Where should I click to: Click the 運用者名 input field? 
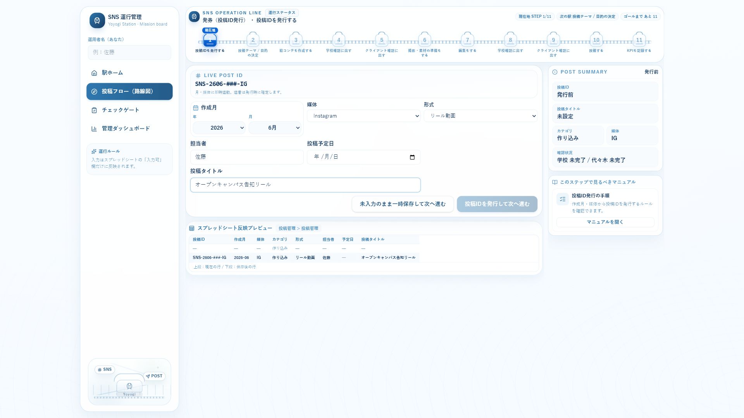coord(129,52)
